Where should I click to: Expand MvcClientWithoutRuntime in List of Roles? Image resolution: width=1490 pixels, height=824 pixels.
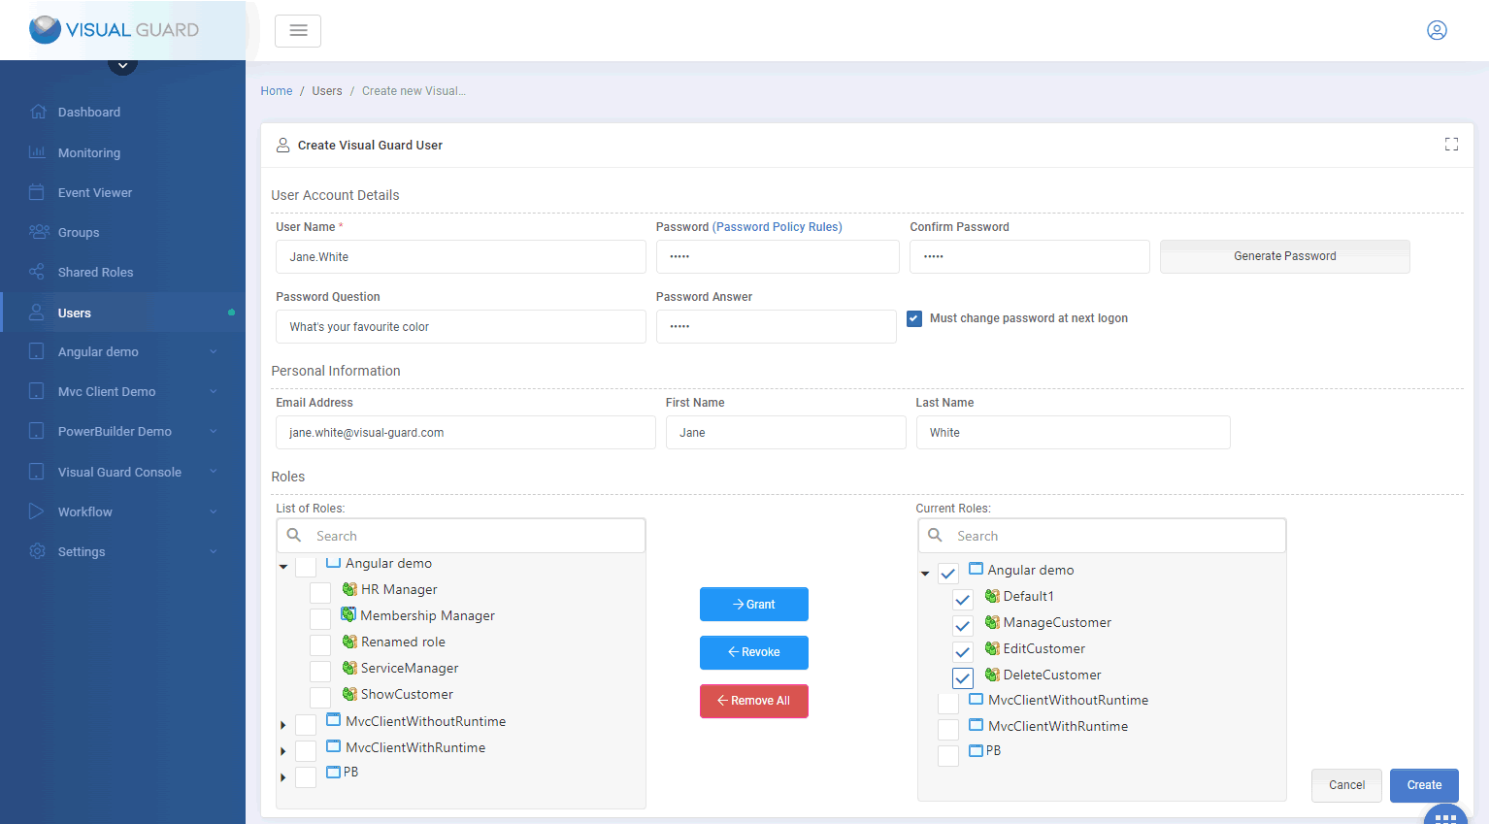(282, 725)
